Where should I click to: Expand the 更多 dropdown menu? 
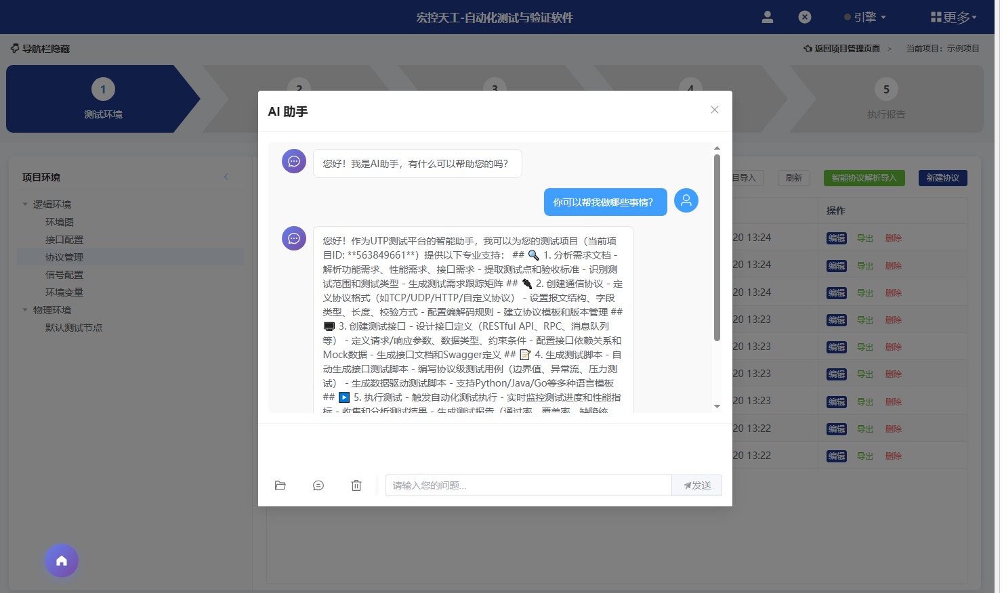953,17
